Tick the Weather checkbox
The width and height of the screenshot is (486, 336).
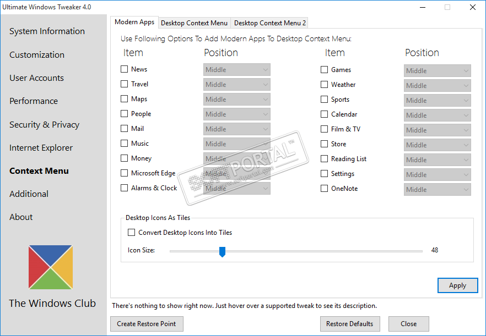(324, 85)
